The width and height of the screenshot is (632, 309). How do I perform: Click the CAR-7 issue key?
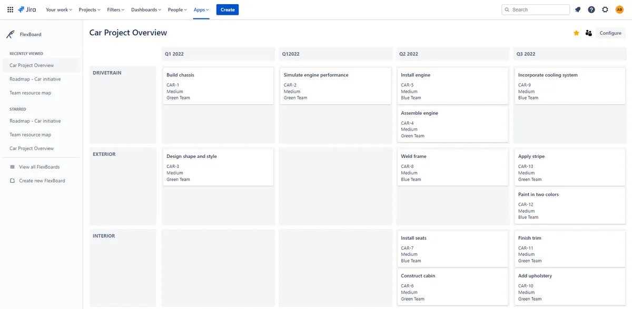[407, 248]
